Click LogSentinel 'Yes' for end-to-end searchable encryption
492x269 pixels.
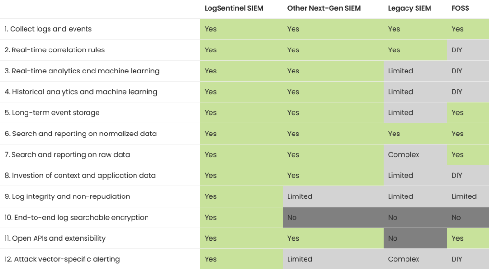coord(242,217)
